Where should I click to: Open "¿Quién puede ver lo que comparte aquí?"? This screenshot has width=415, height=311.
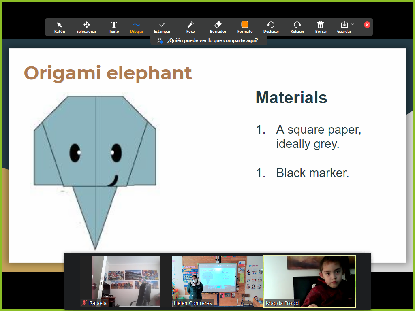point(209,40)
